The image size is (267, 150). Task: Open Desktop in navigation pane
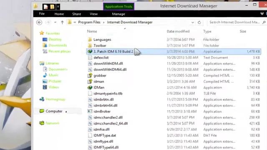55,40
